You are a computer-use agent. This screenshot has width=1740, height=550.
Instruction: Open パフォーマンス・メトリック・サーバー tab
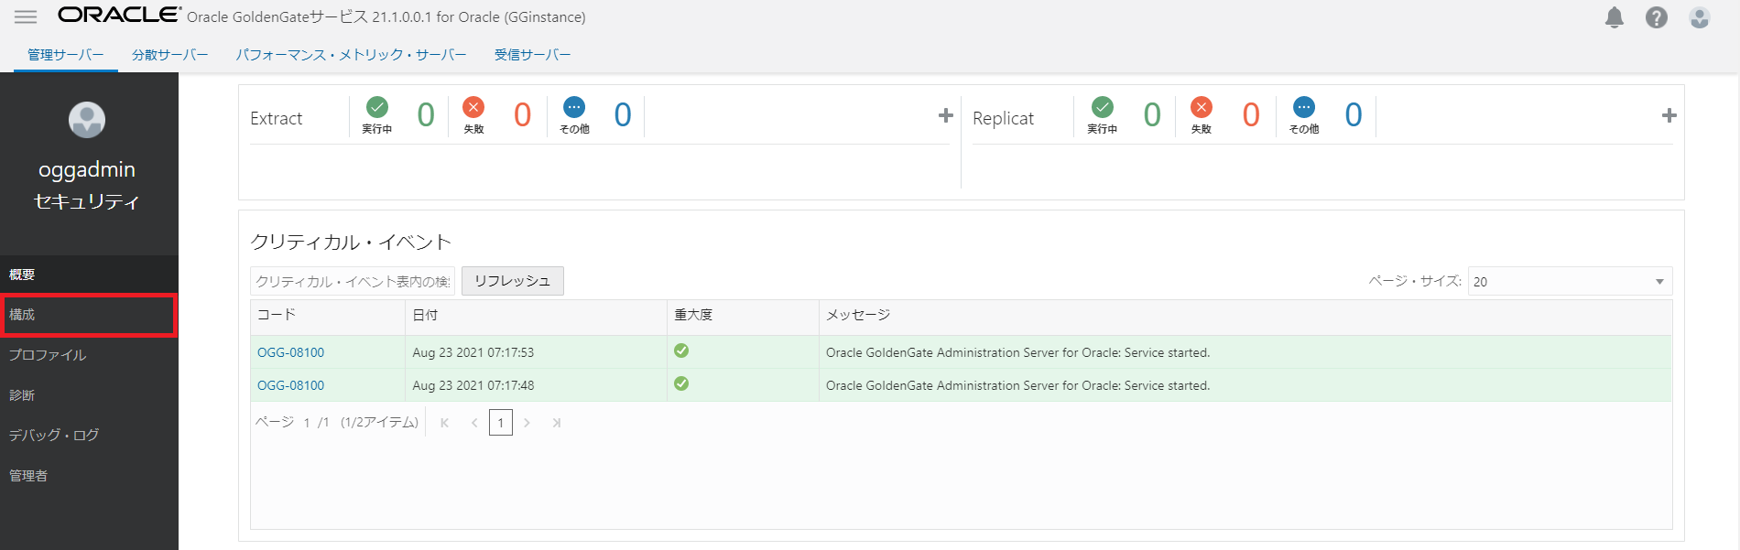pos(351,55)
